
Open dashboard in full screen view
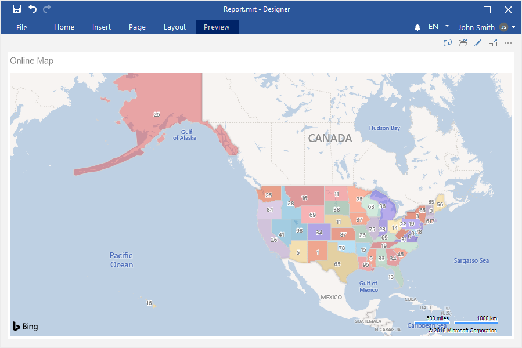click(493, 43)
